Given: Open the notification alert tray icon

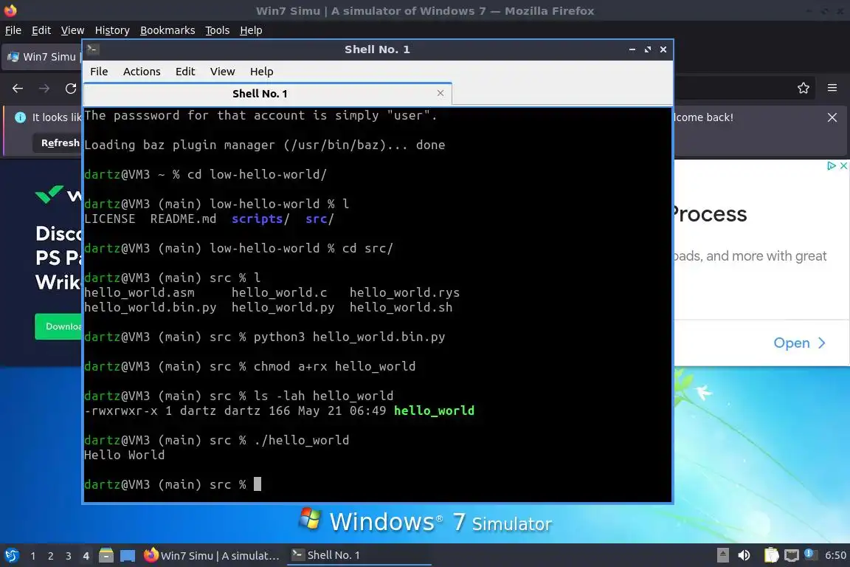Looking at the screenshot, I should [x=809, y=554].
